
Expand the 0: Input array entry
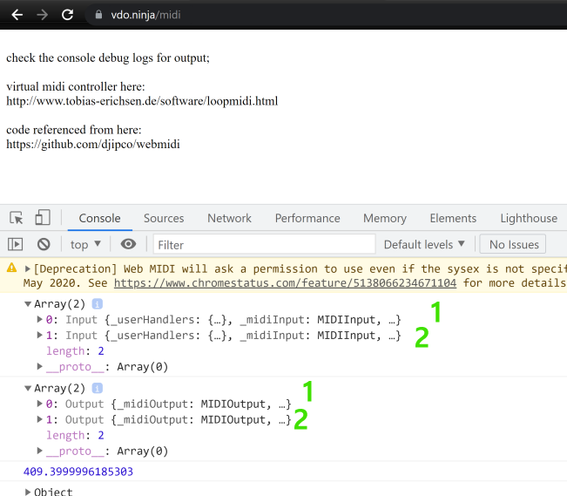[39, 319]
